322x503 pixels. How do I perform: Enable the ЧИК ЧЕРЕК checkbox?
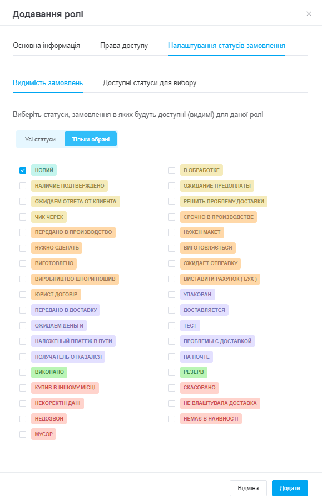click(23, 217)
